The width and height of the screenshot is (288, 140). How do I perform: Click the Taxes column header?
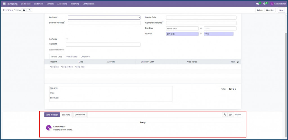click(x=194, y=62)
